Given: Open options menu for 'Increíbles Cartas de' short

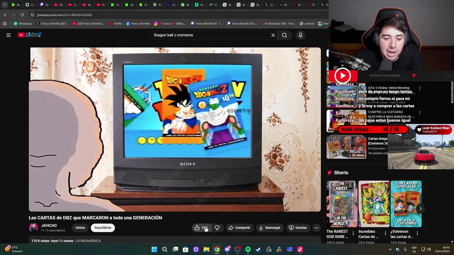Looking at the screenshot, I should click(x=385, y=233).
